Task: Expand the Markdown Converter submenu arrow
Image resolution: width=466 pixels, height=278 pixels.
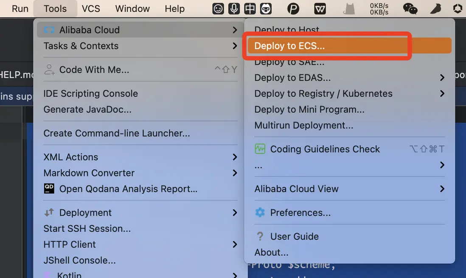Action: tap(235, 173)
